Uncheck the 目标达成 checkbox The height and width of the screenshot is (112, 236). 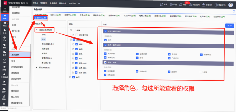click(x=105, y=75)
